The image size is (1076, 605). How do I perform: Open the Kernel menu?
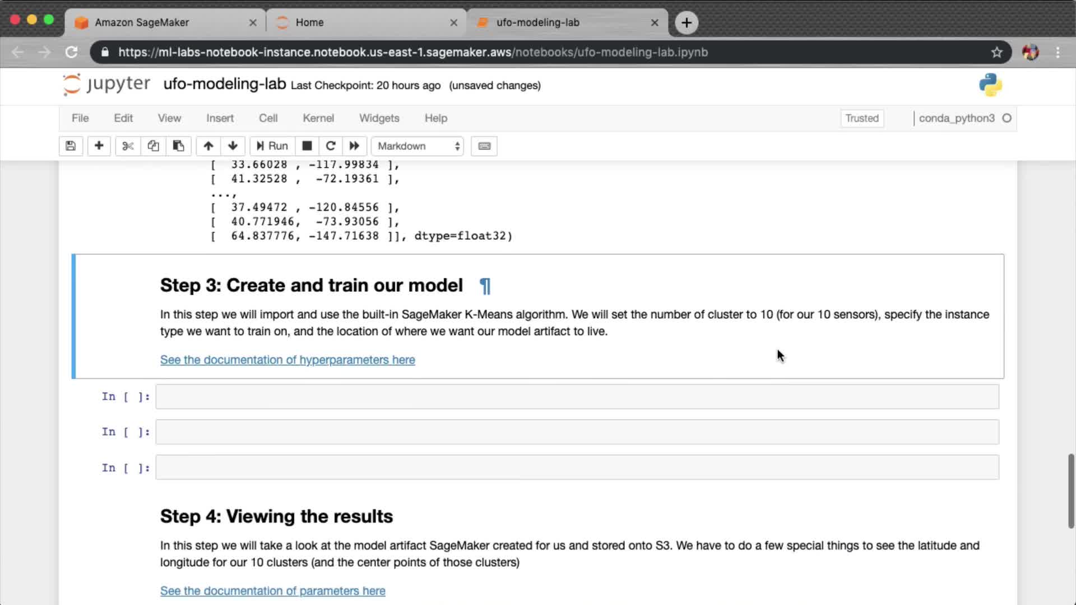318,118
